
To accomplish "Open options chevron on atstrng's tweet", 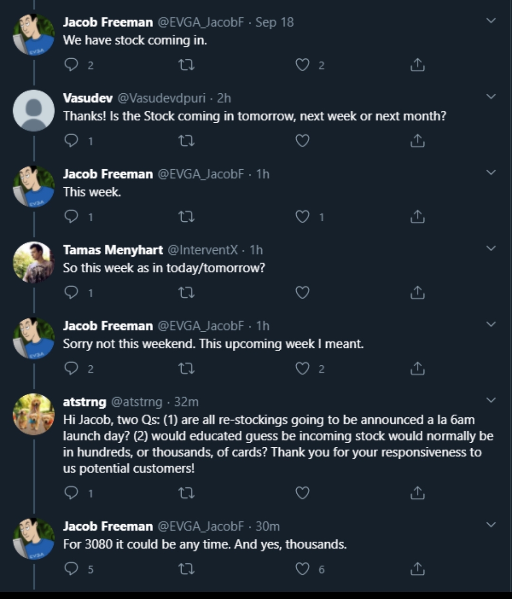I will 491,400.
